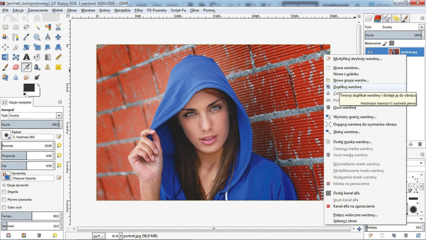This screenshot has height=240, width=426.
Task: Choose Duplikuj warstwę from context menu
Action: pyautogui.click(x=365, y=87)
